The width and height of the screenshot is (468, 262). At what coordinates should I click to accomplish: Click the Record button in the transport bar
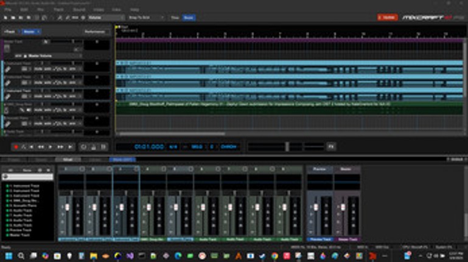click(16, 147)
